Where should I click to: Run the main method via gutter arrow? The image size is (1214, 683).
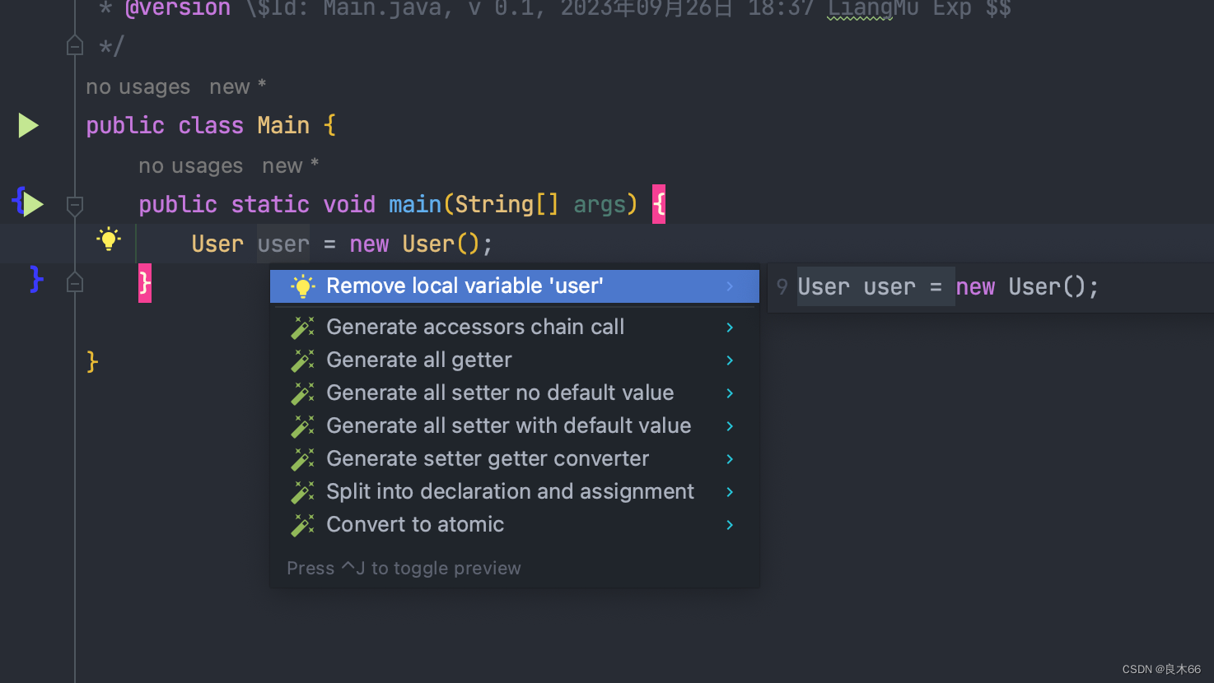pyautogui.click(x=33, y=204)
